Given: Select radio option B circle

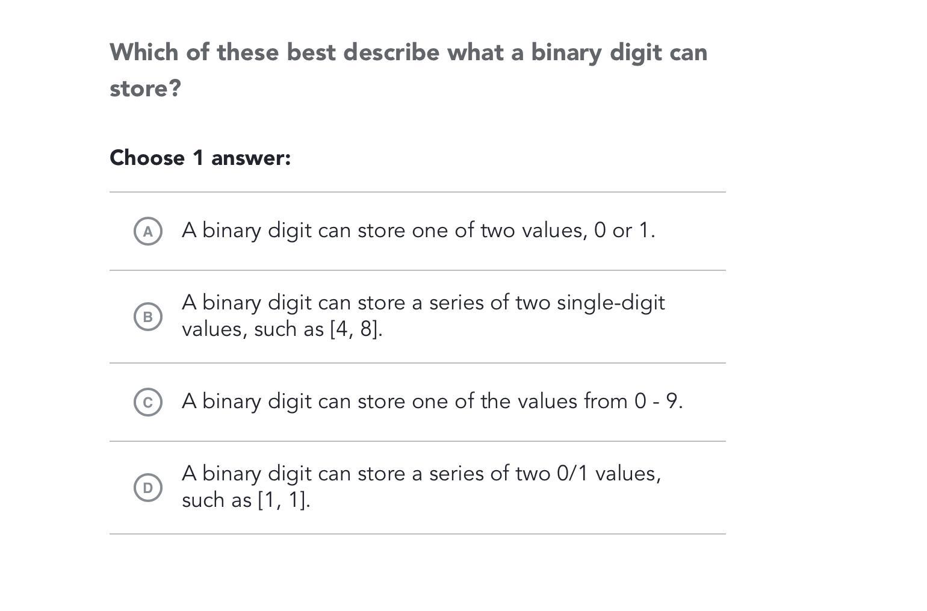Looking at the screenshot, I should [147, 317].
